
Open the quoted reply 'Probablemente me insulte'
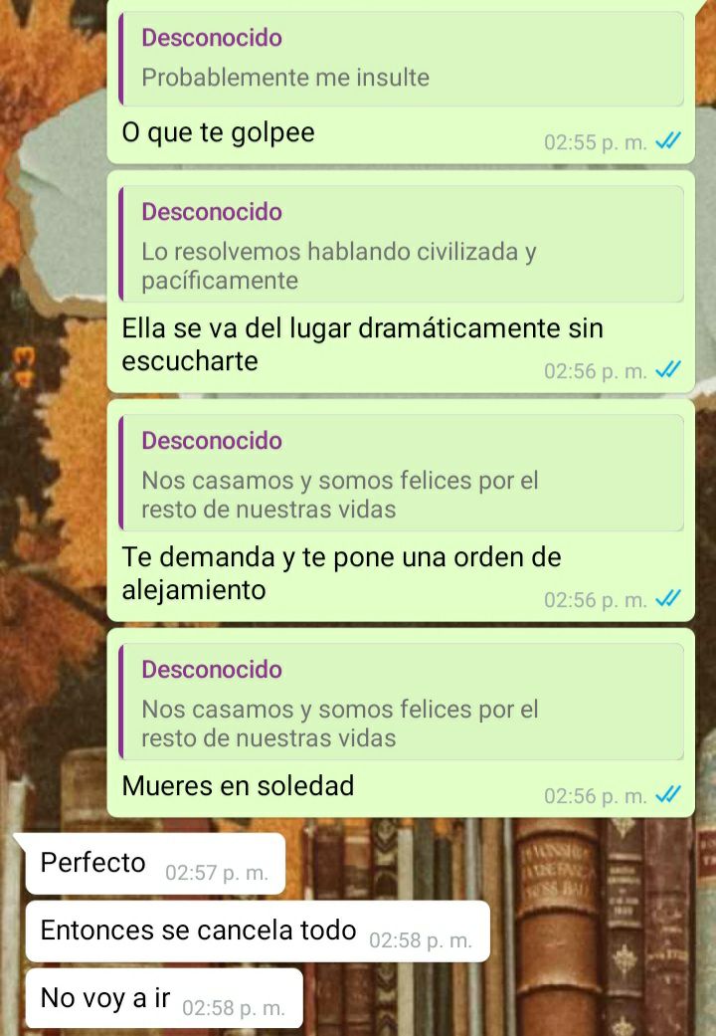(401, 58)
